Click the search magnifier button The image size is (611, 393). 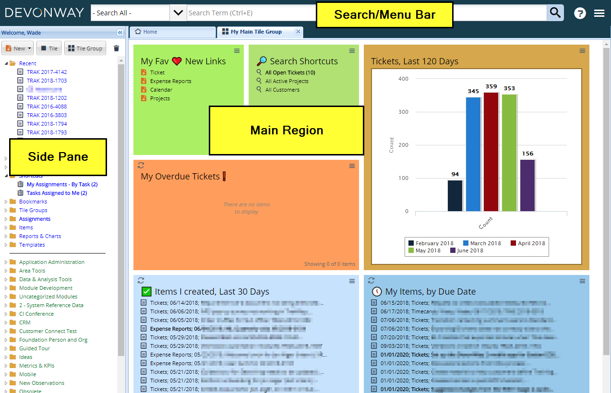click(x=555, y=13)
